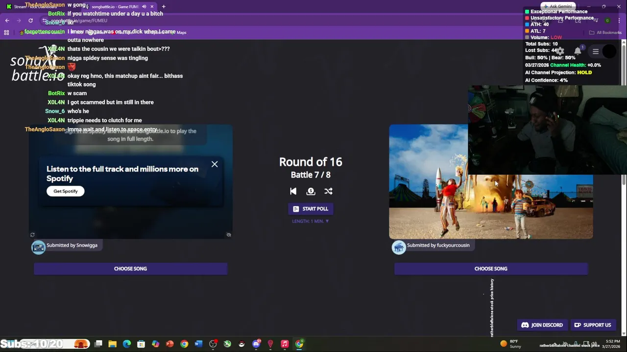Open Microsoft Store from the taskbar

pos(141,344)
